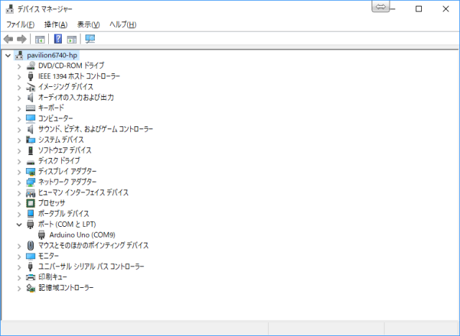The height and width of the screenshot is (336, 460).
Task: Open the ファイル(F) menu
Action: [20, 24]
